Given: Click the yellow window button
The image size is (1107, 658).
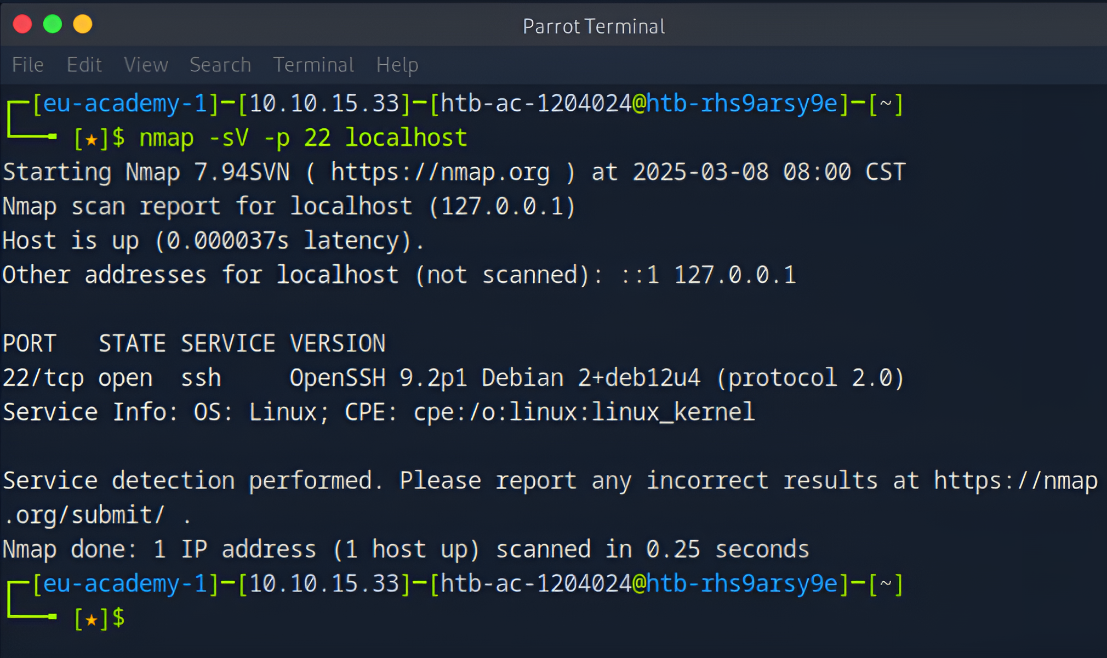Looking at the screenshot, I should [x=83, y=24].
